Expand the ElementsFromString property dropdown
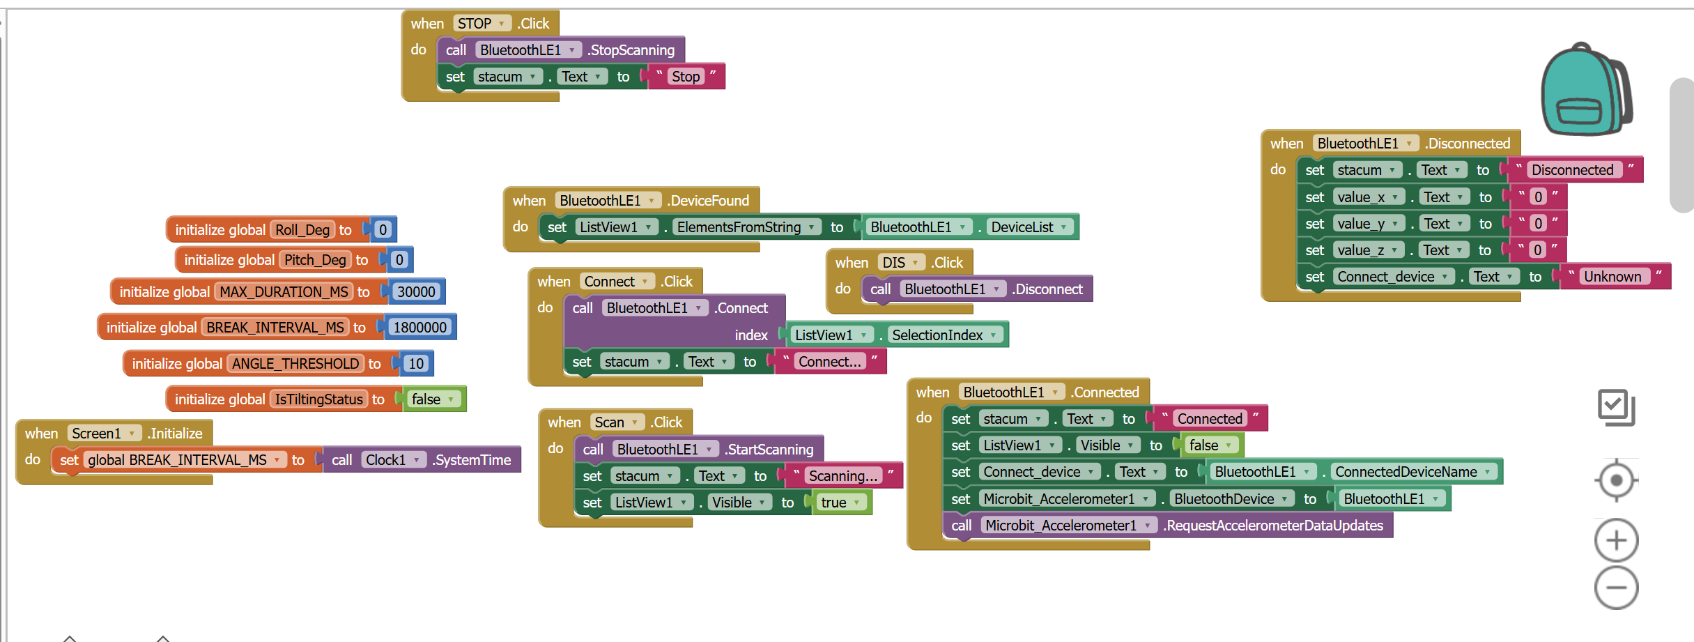Viewport: 1694px width, 642px height. pyautogui.click(x=811, y=227)
